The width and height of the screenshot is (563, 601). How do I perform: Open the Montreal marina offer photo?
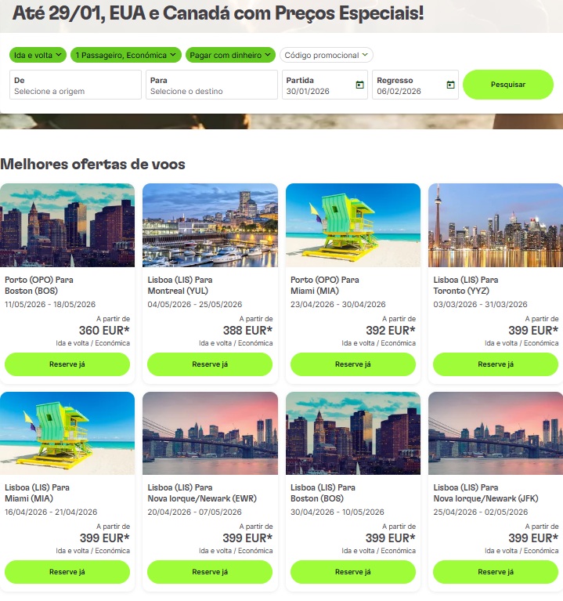pyautogui.click(x=210, y=225)
